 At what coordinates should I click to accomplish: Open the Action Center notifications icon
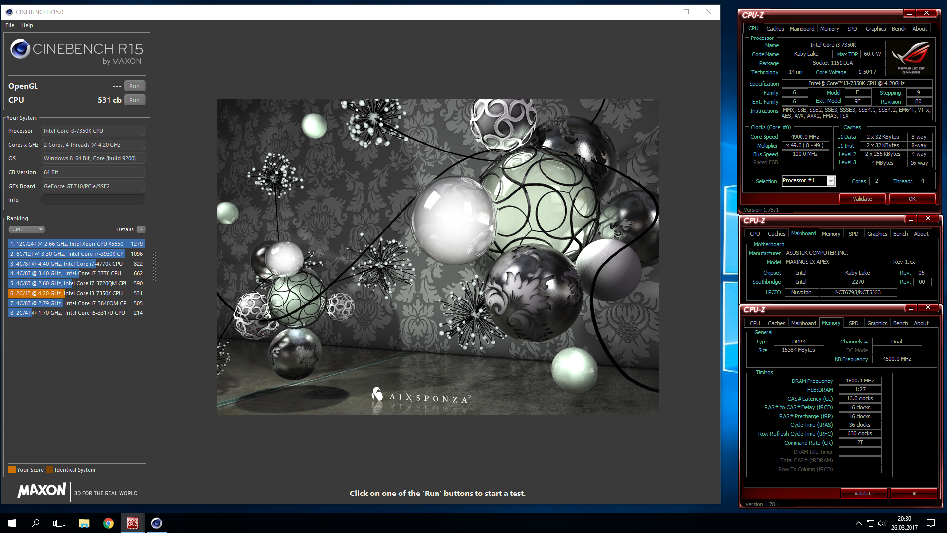[x=931, y=523]
